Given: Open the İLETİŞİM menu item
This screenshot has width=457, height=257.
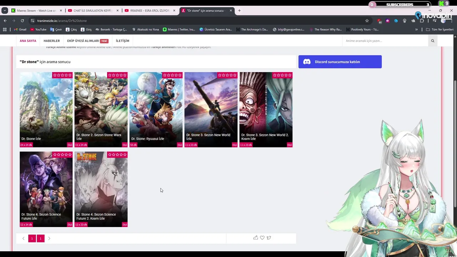Looking at the screenshot, I should tap(122, 41).
